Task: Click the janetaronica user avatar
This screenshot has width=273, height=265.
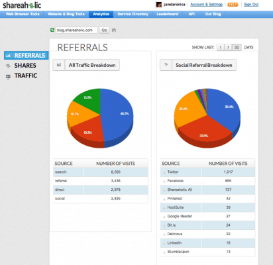Action: pyautogui.click(x=158, y=5)
